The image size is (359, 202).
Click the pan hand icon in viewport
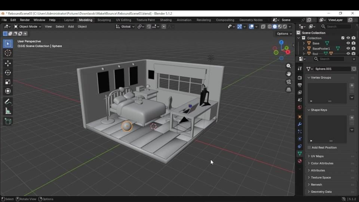(289, 74)
